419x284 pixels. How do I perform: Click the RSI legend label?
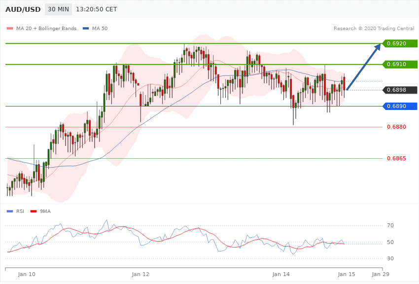click(20, 212)
